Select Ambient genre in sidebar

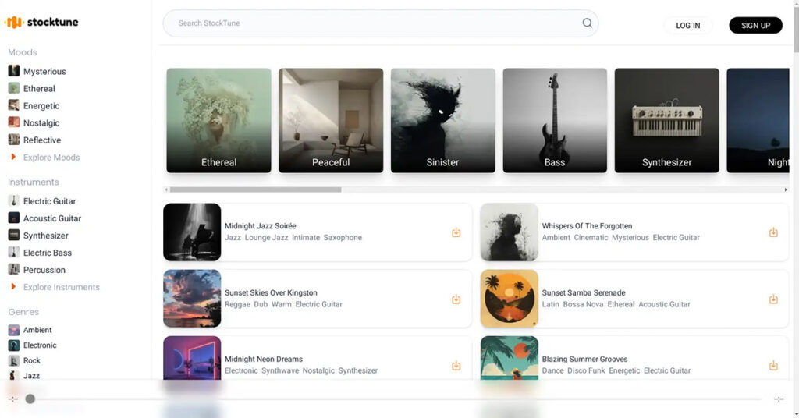[37, 330]
